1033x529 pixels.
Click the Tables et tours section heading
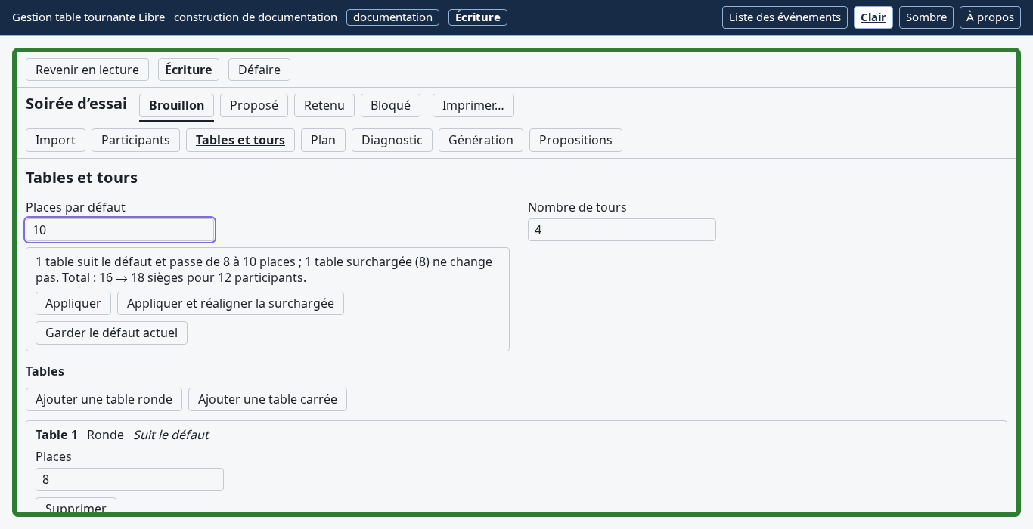82,178
